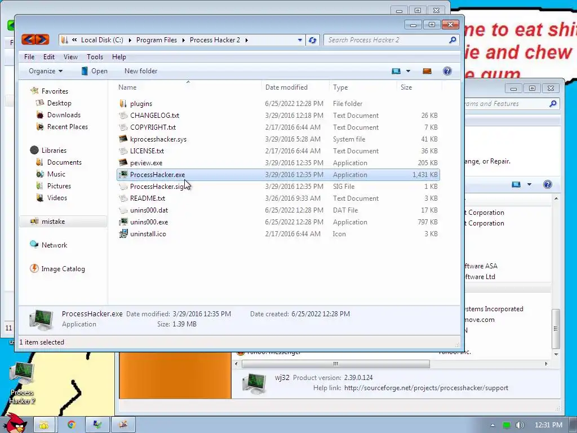This screenshot has height=433, width=577.
Task: Select Downloads in Favorites
Action: pos(64,115)
